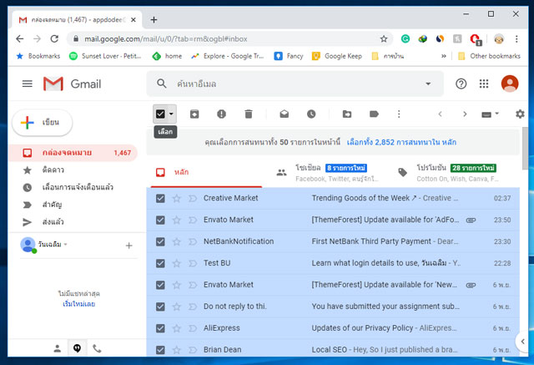Add a new Hangouts contact with plus
The width and height of the screenshot is (534, 365).
(128, 246)
